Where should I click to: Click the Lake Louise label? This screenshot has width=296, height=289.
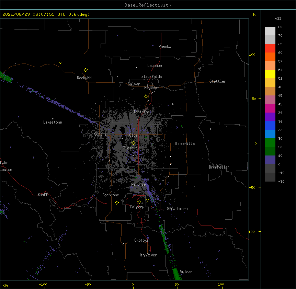6,166
